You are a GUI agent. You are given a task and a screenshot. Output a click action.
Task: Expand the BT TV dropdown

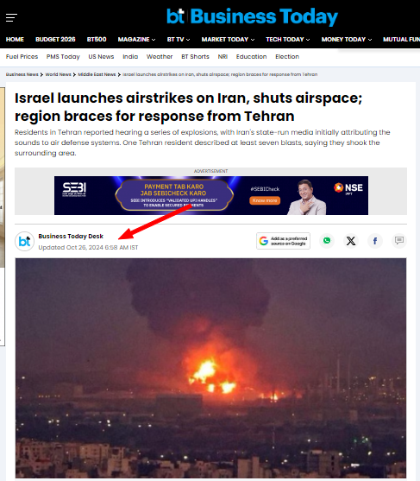179,39
